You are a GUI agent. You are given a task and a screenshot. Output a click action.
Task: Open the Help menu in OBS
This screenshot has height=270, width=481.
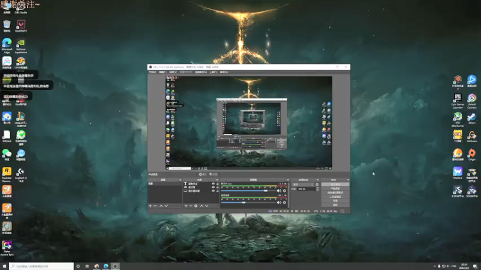[x=224, y=72]
